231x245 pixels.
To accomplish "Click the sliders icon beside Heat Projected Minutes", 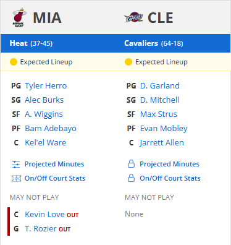I will click(x=16, y=165).
